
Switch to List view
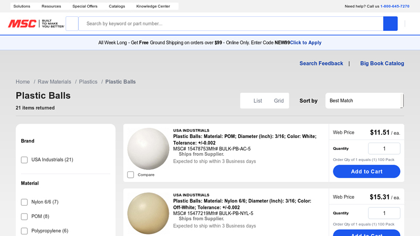tap(258, 101)
